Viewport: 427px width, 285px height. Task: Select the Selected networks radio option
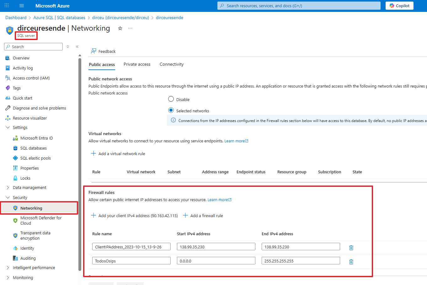click(171, 110)
